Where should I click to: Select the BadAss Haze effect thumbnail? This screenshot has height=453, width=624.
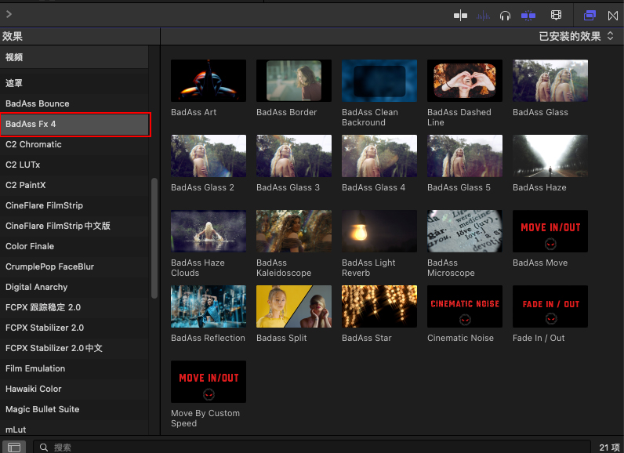[x=550, y=156]
